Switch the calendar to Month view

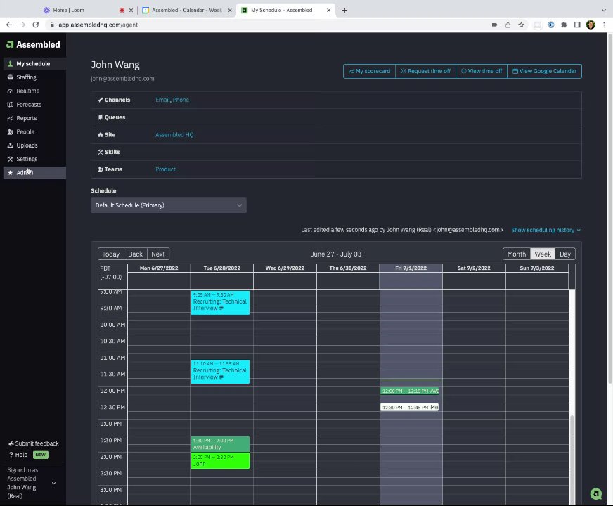point(517,254)
